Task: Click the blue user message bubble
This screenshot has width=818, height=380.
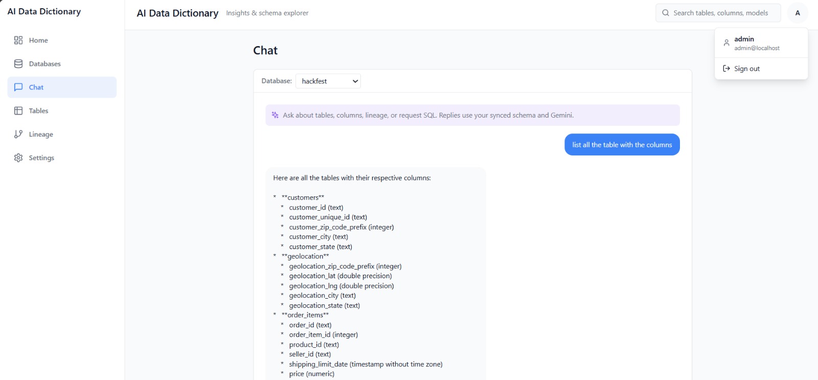Action: pyautogui.click(x=622, y=144)
